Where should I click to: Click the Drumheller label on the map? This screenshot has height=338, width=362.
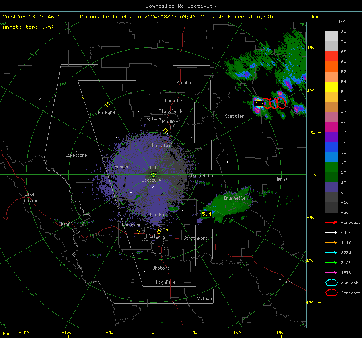point(236,198)
